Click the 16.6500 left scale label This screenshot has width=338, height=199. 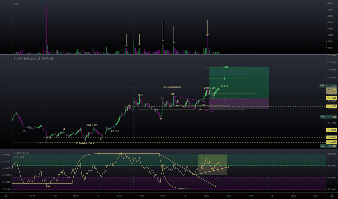tap(6, 189)
